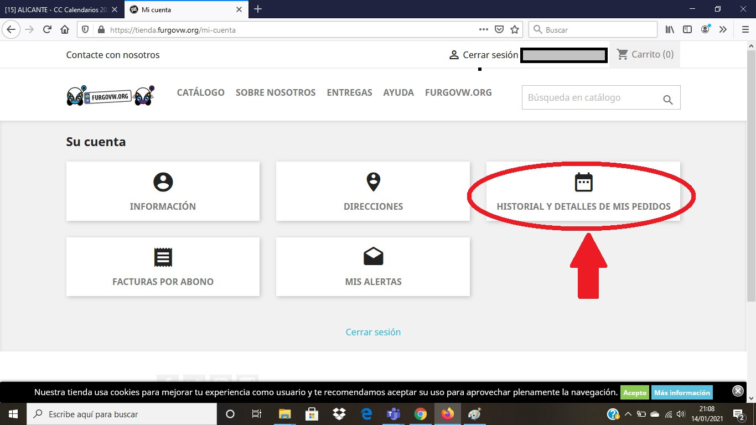The height and width of the screenshot is (425, 756).
Task: Open Dropbox from the taskbar
Action: (x=339, y=414)
